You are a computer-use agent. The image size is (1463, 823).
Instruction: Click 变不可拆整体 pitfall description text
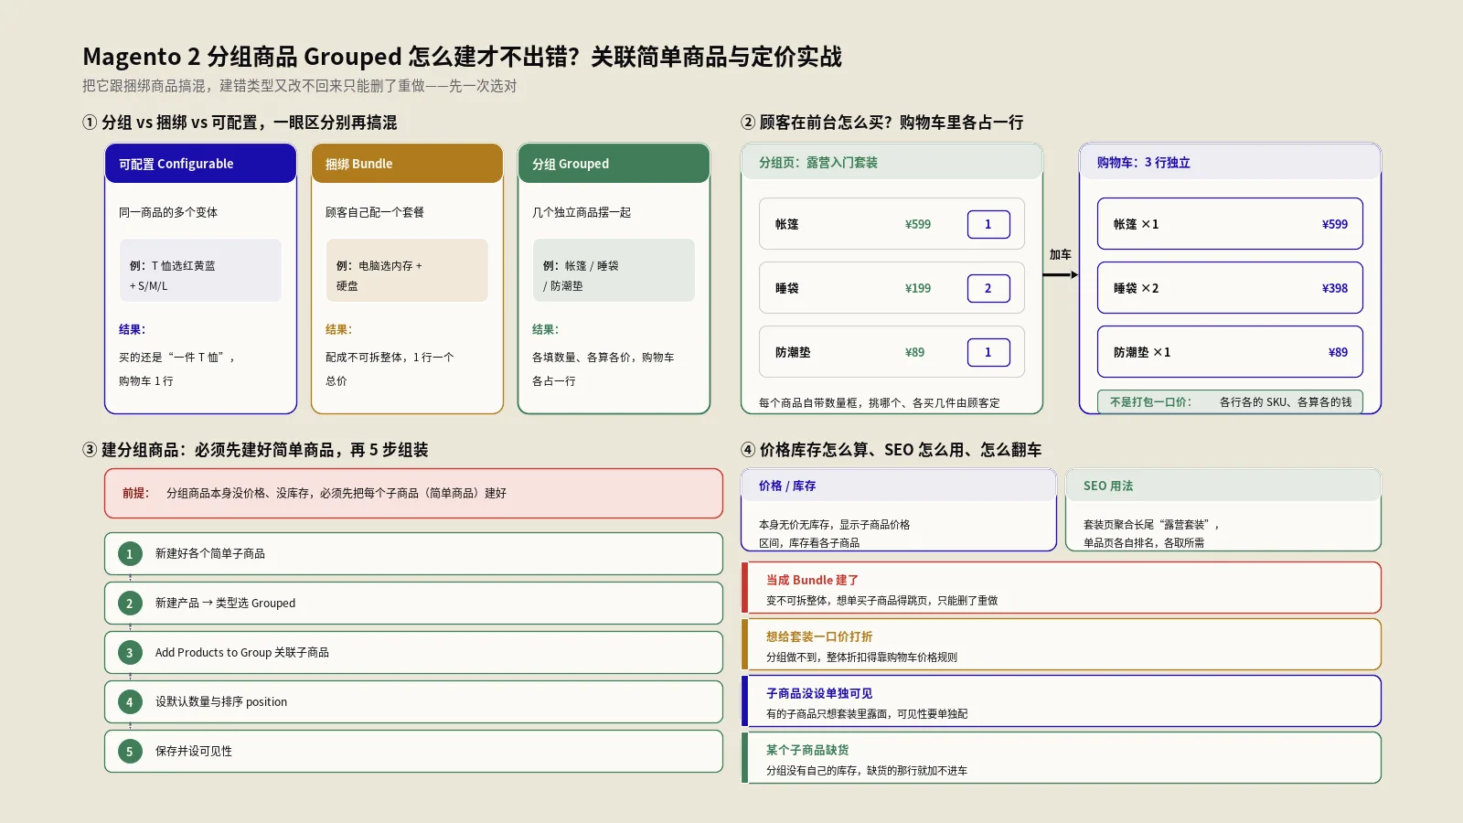coord(881,601)
